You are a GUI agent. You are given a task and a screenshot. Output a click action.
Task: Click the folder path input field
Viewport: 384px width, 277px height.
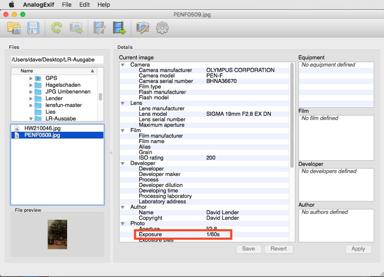[x=57, y=60]
